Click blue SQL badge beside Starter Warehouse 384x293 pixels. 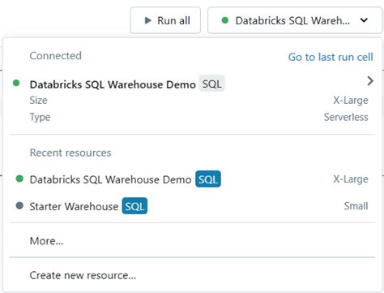tap(134, 206)
